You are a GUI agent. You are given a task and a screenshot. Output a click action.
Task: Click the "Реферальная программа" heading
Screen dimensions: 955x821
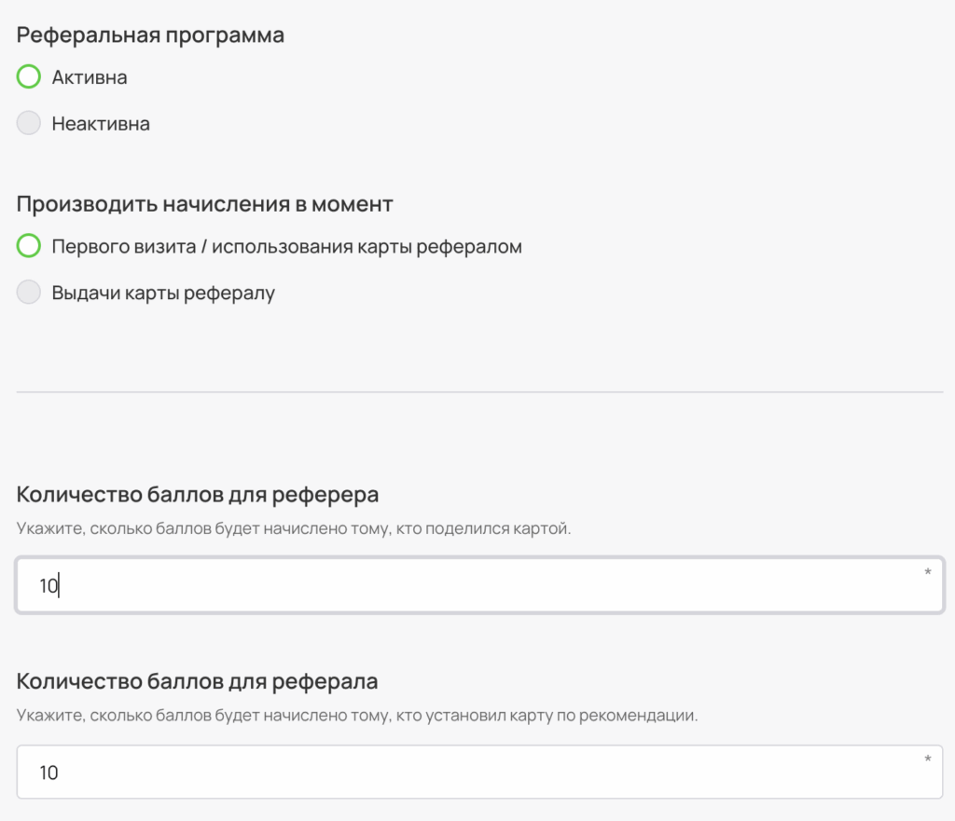150,35
